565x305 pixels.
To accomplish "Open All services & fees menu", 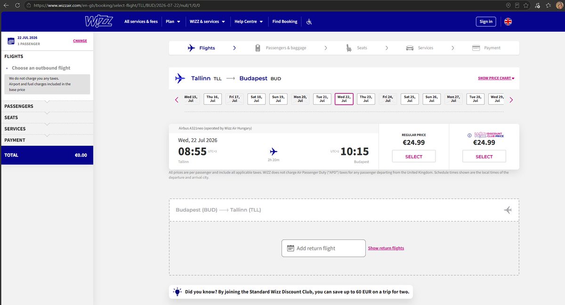I will (x=141, y=22).
